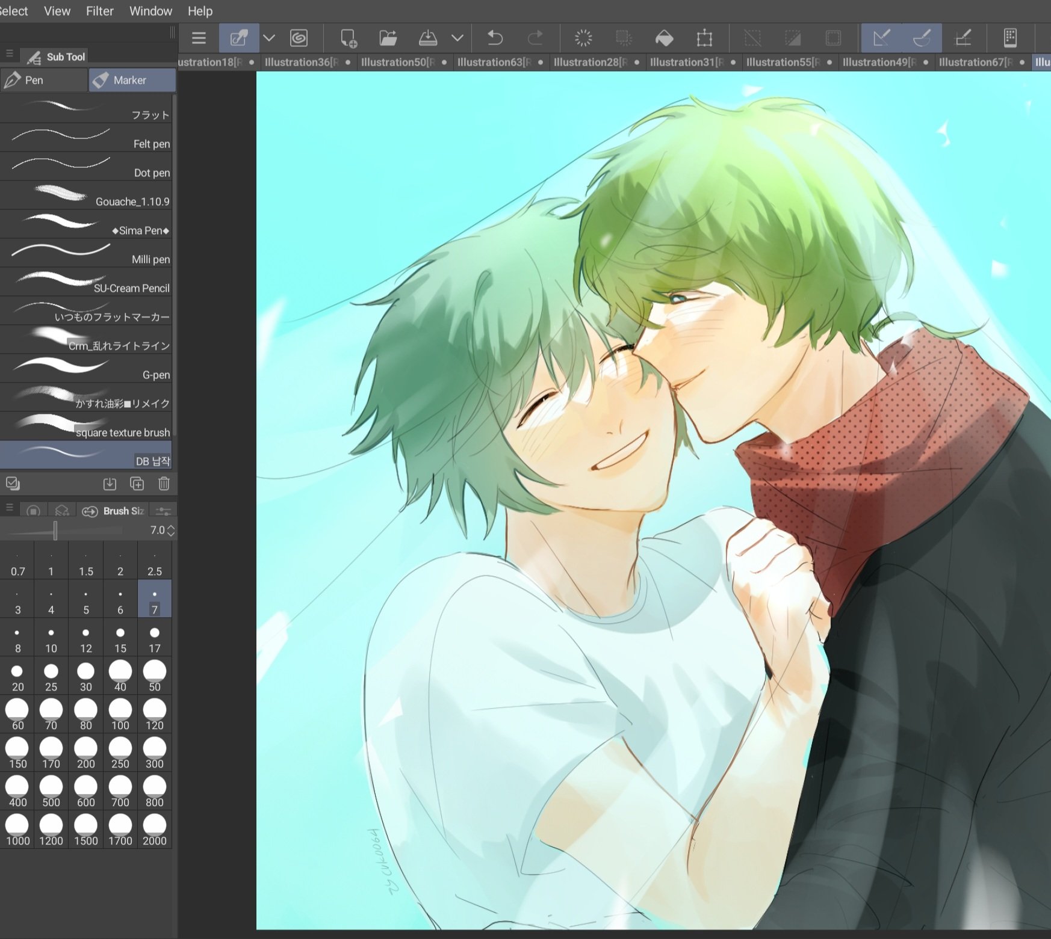1051x939 pixels.
Task: Duplicate the current sub tool
Action: coord(137,484)
